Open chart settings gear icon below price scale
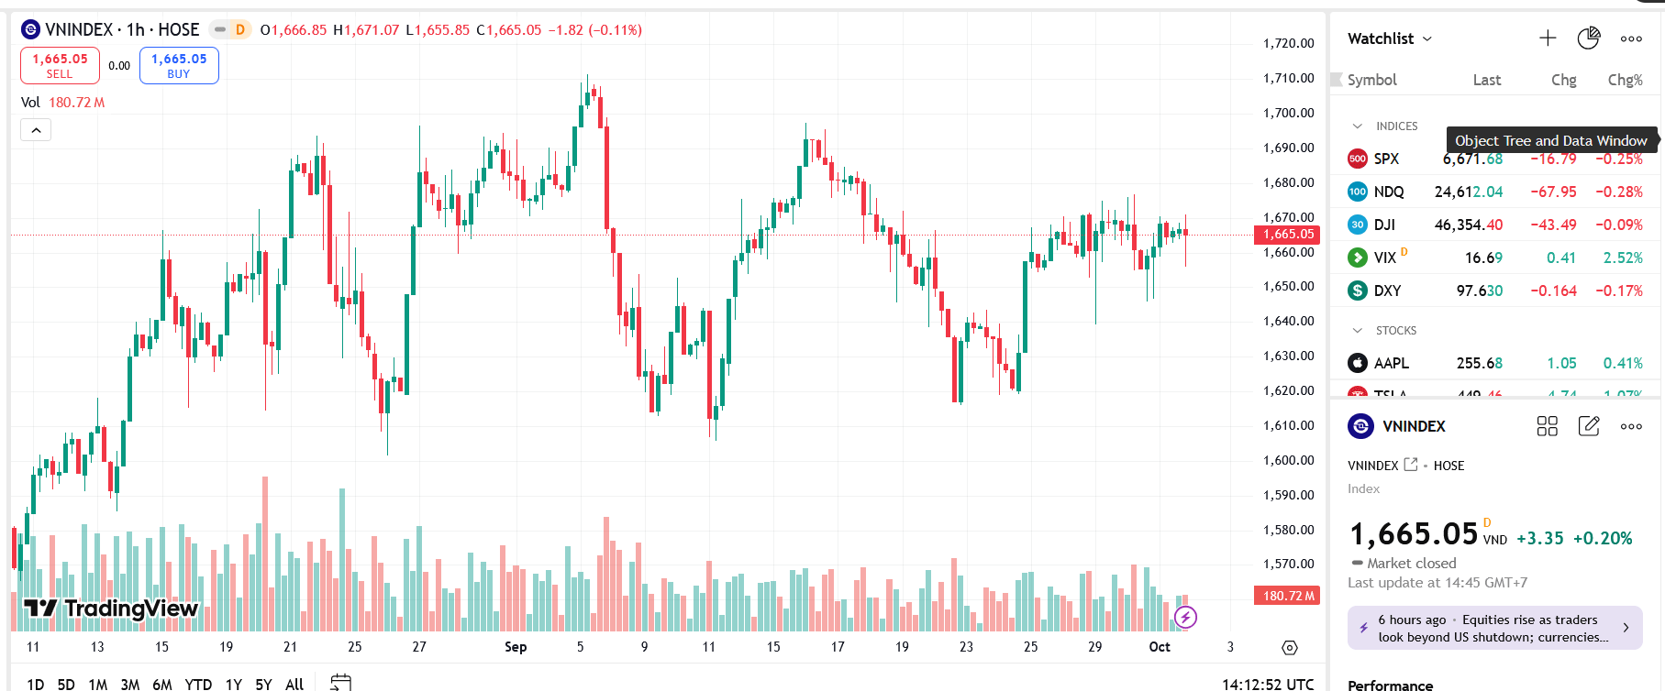This screenshot has width=1665, height=691. coord(1290,648)
